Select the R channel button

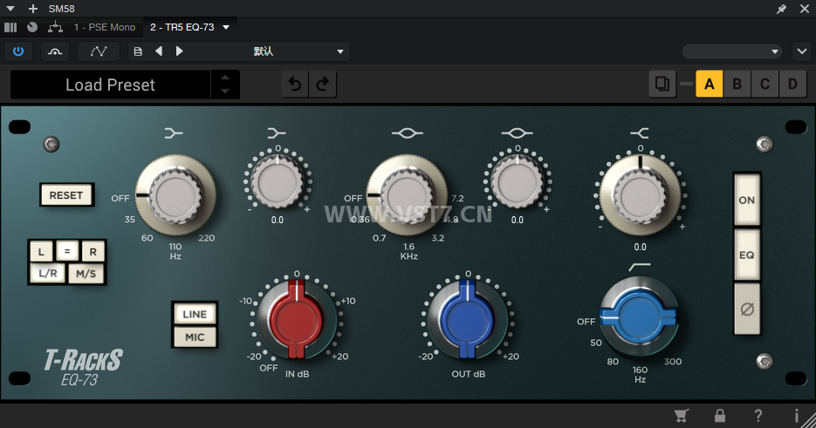[93, 252]
